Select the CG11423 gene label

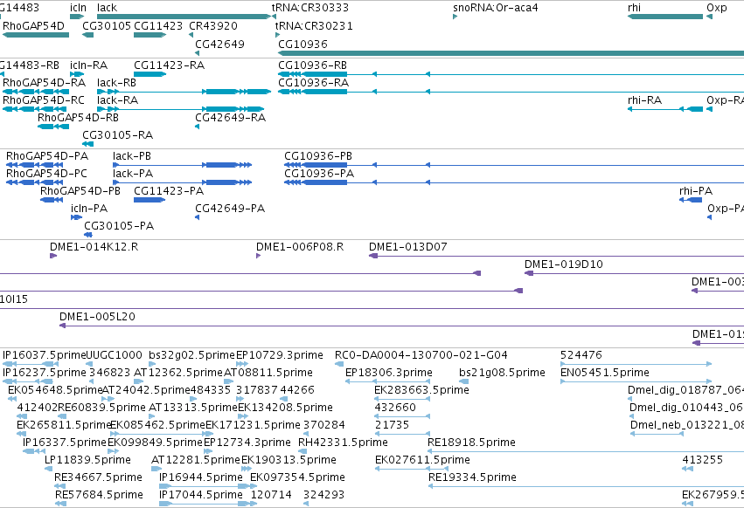coord(158,25)
